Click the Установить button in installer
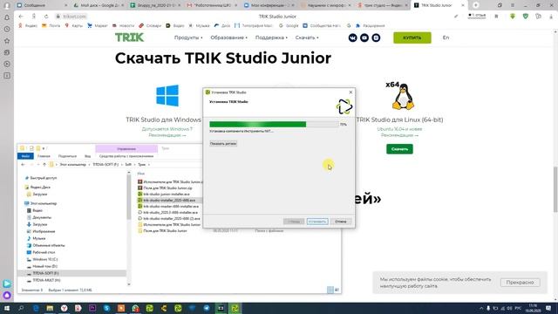 coord(317,222)
